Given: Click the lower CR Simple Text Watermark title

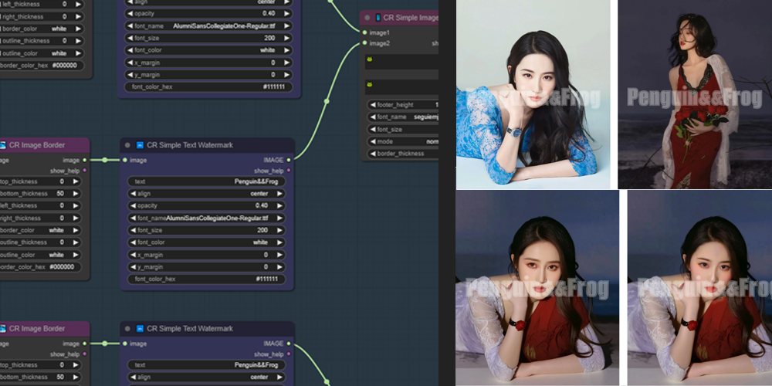Looking at the screenshot, I should pyautogui.click(x=190, y=328).
